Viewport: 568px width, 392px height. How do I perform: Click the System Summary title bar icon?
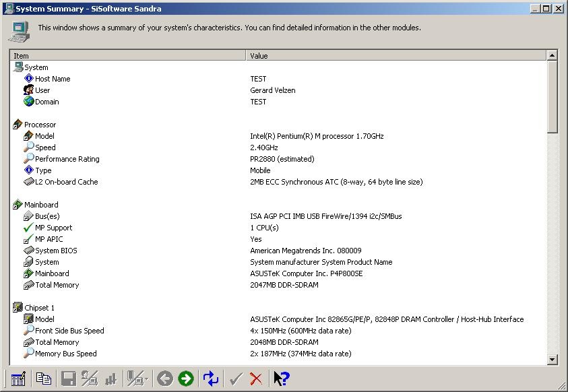9,8
